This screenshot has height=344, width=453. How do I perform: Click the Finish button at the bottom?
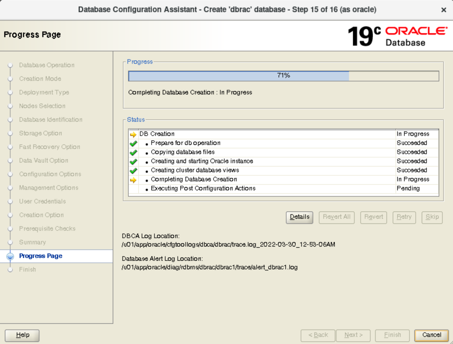tap(392, 335)
